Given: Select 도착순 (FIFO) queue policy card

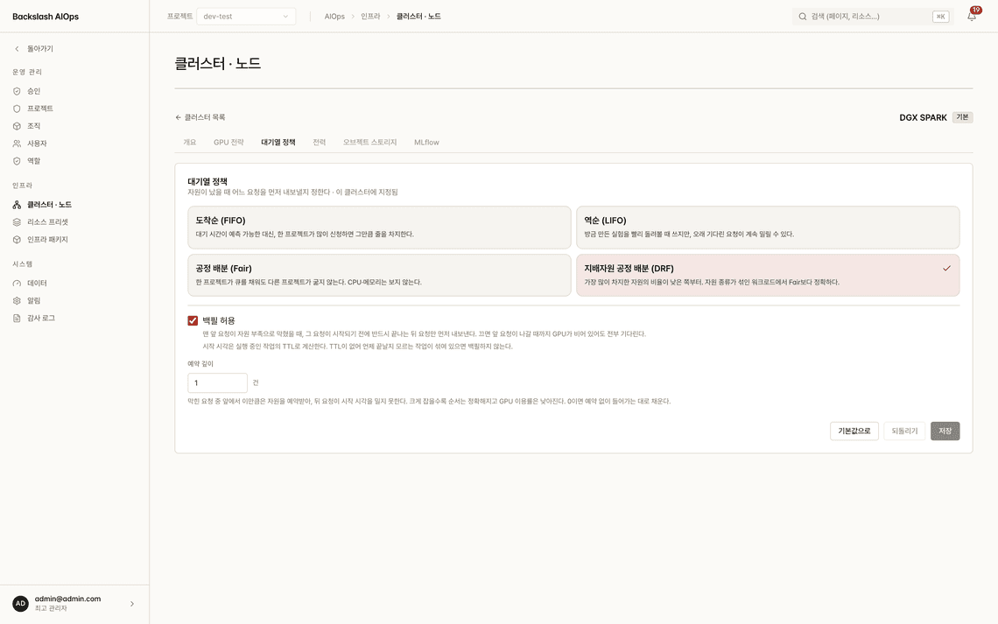Looking at the screenshot, I should point(379,227).
